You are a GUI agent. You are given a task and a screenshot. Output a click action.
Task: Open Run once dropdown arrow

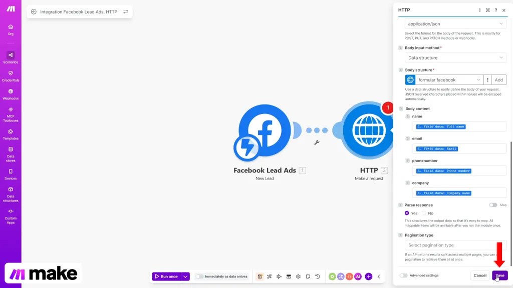185,276
